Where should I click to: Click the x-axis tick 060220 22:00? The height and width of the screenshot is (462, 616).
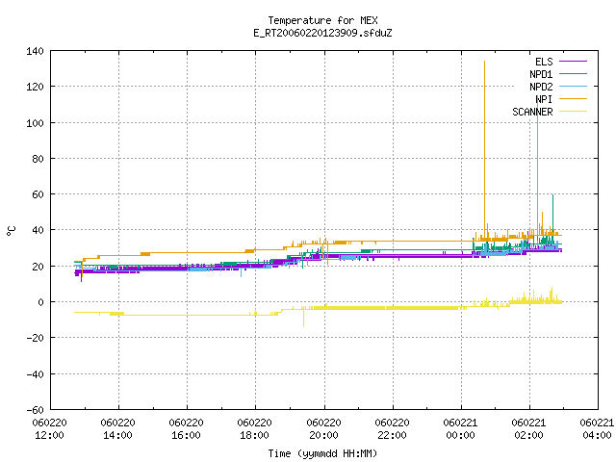(392, 429)
